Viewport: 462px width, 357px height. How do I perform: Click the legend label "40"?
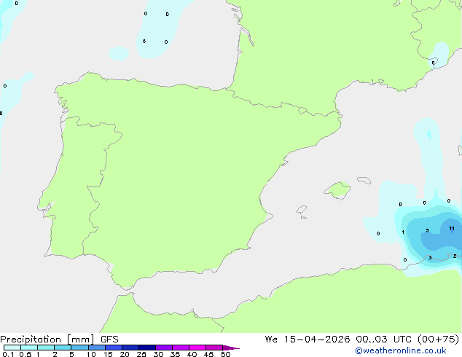tap(192, 354)
